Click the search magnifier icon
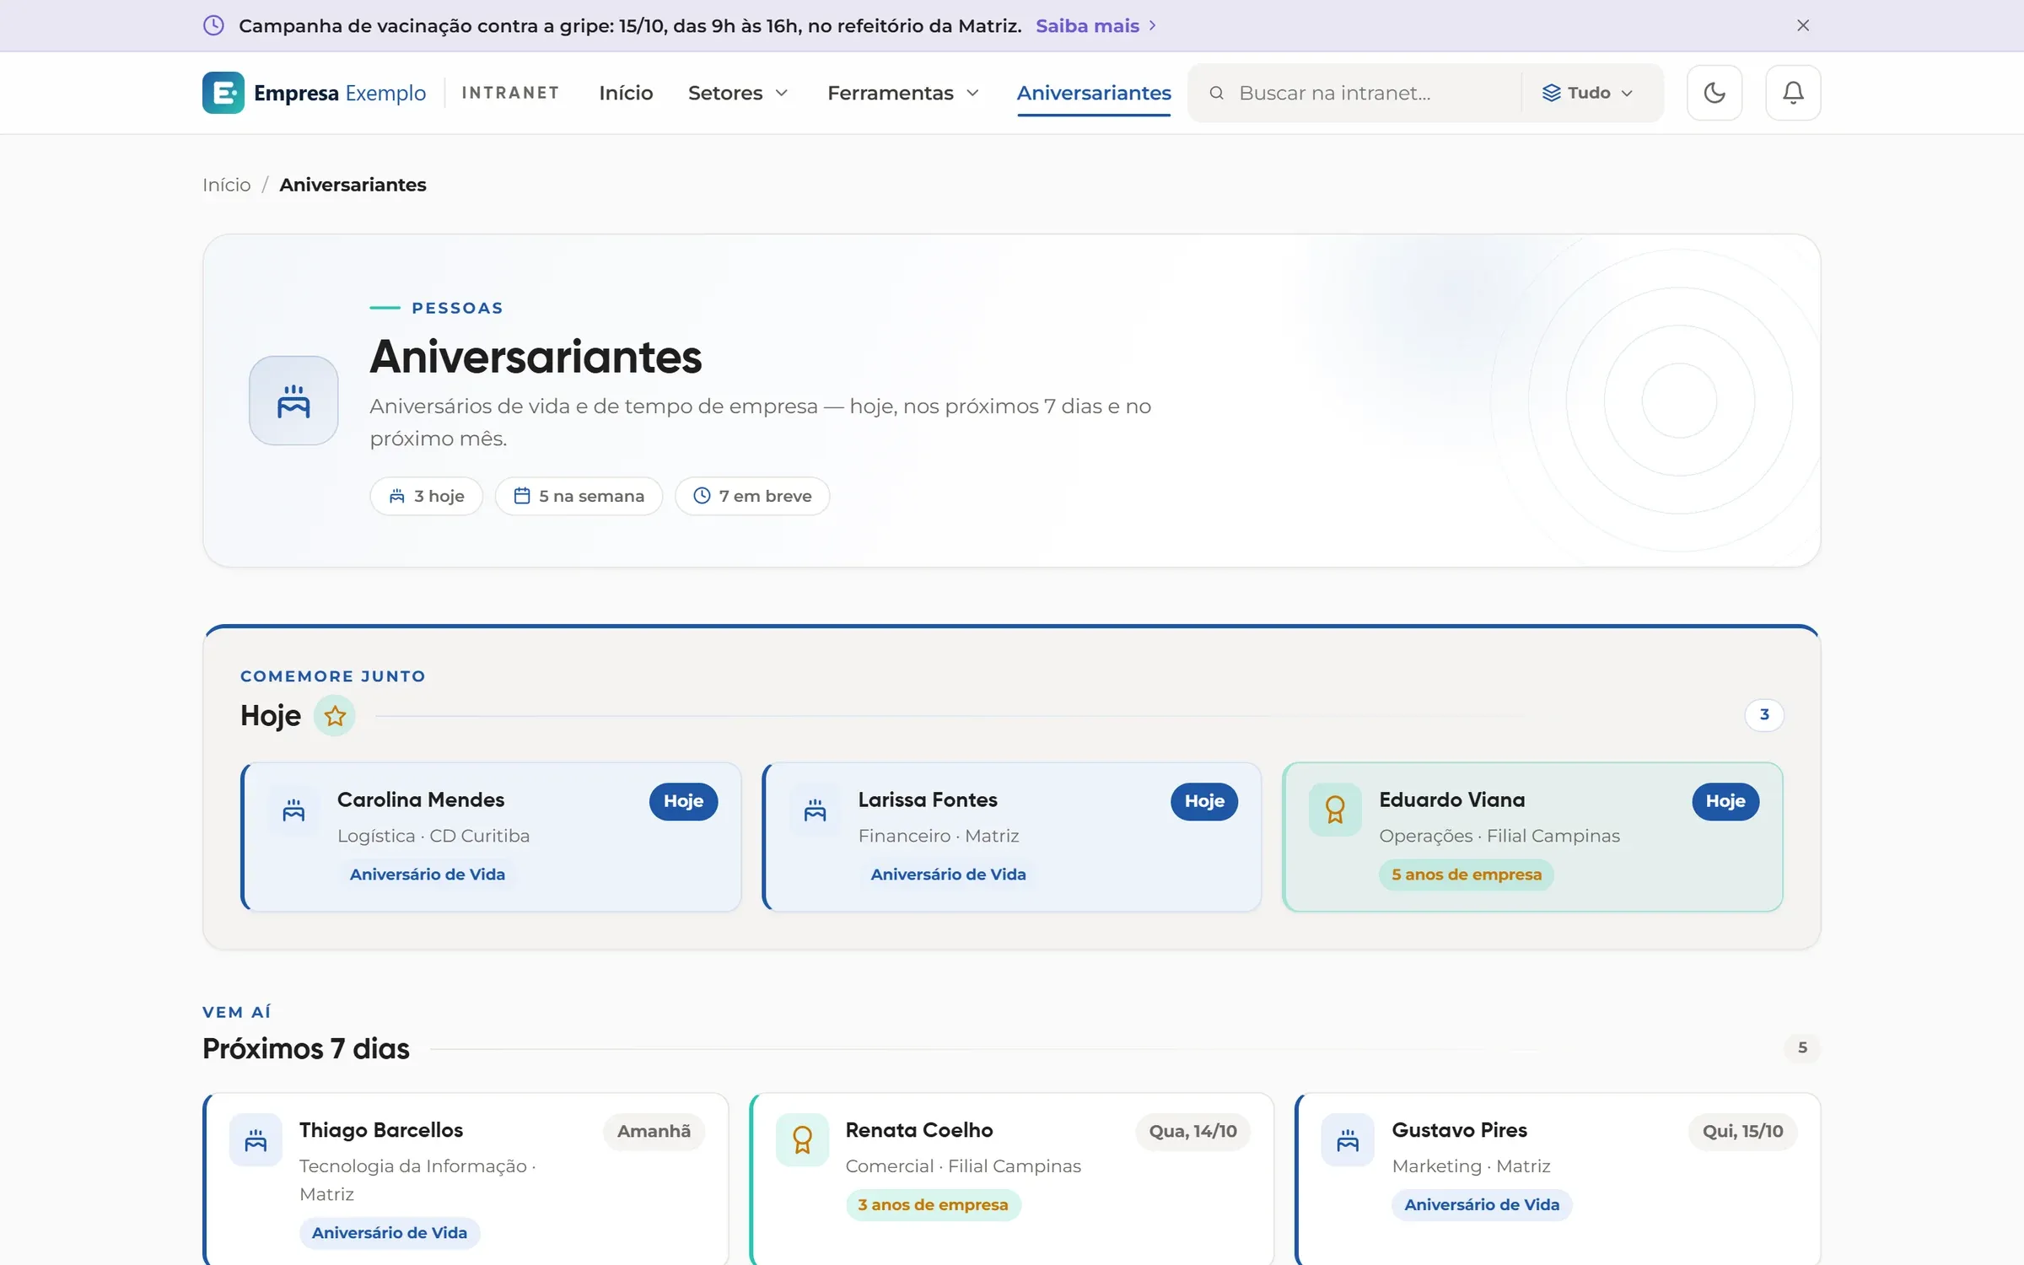The height and width of the screenshot is (1265, 2024). tap(1216, 93)
